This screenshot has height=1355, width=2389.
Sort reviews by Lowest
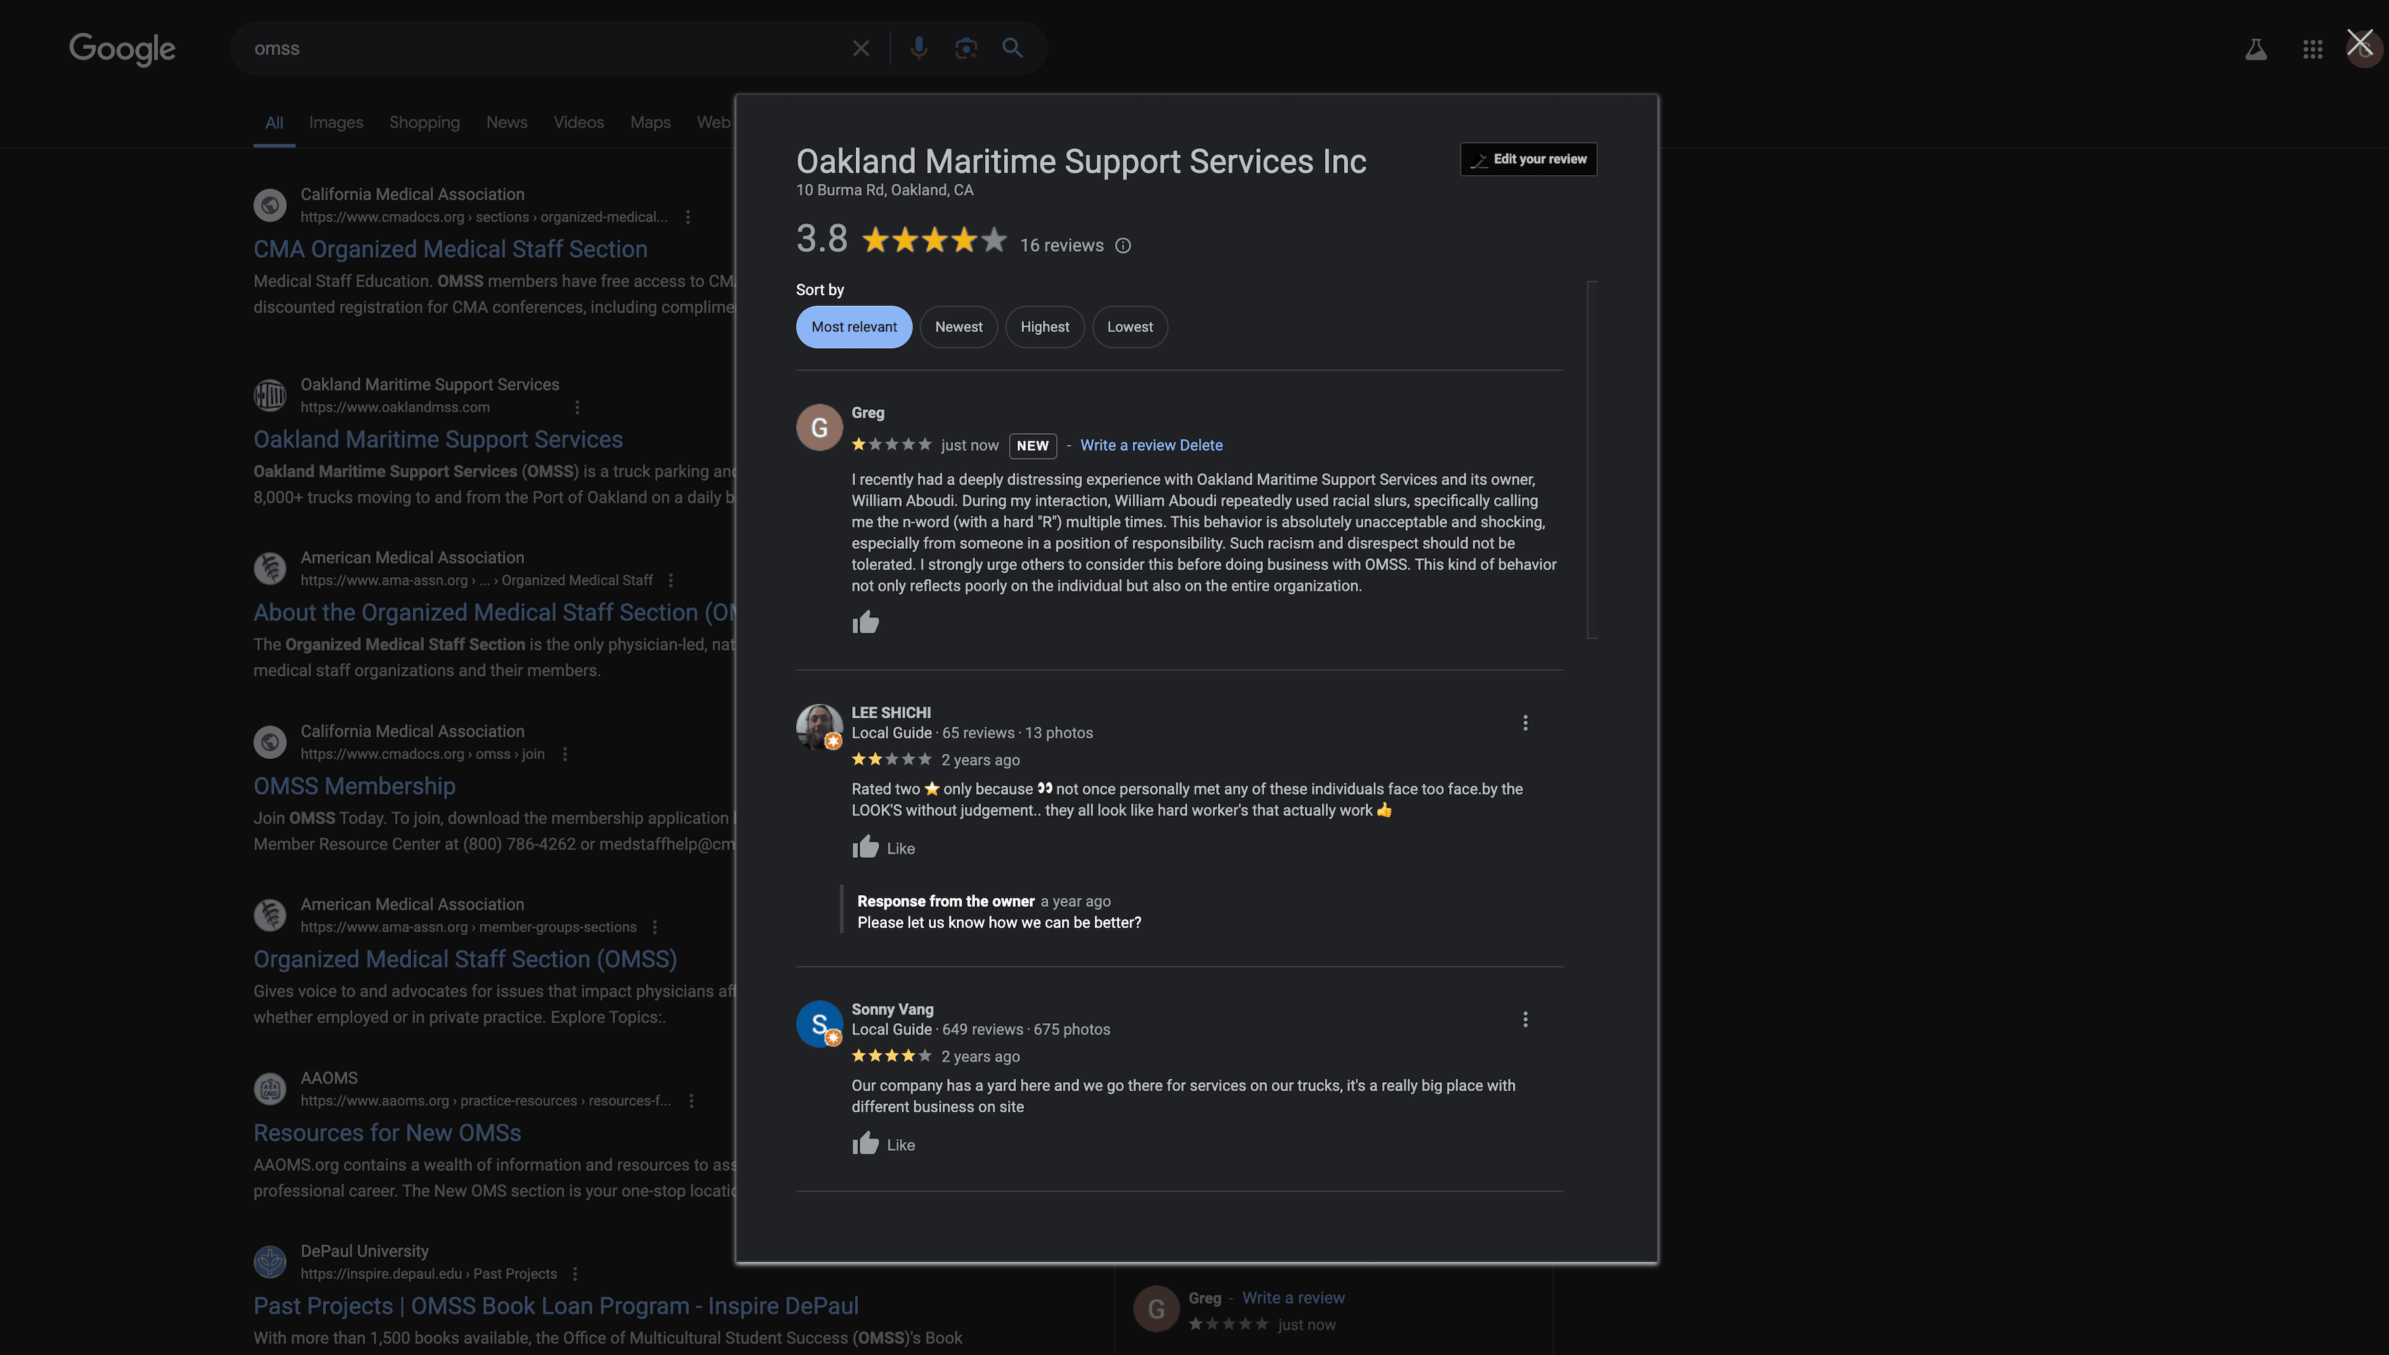[1130, 327]
